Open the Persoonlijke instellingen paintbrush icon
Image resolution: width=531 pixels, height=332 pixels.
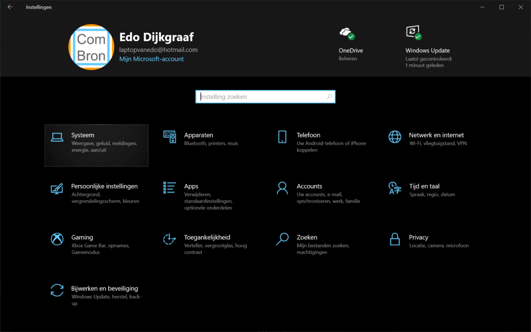tap(58, 188)
